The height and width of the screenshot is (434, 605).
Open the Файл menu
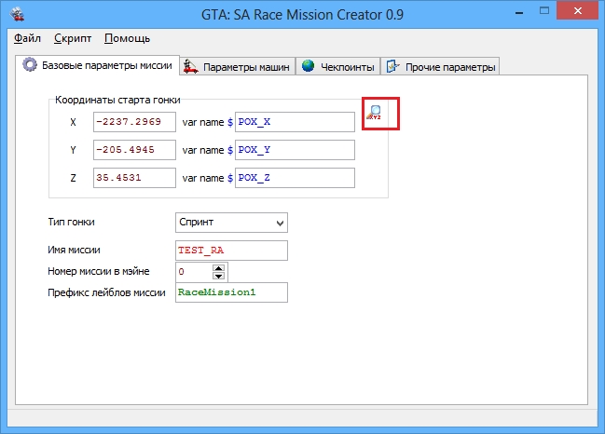pyautogui.click(x=28, y=39)
